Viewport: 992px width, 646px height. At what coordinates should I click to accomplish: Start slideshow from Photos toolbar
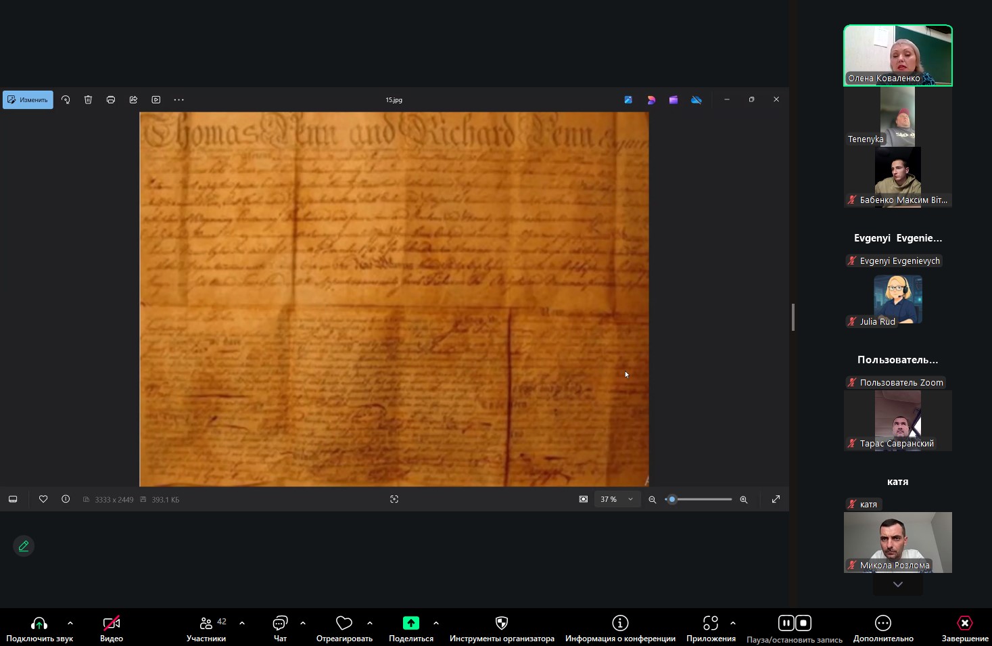pyautogui.click(x=156, y=99)
